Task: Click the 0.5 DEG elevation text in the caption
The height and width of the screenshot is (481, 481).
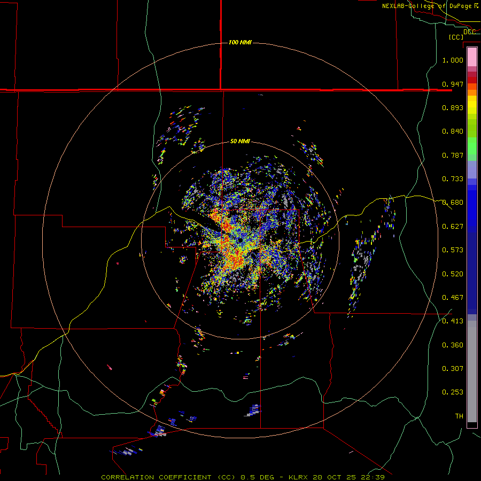Action: (x=258, y=477)
